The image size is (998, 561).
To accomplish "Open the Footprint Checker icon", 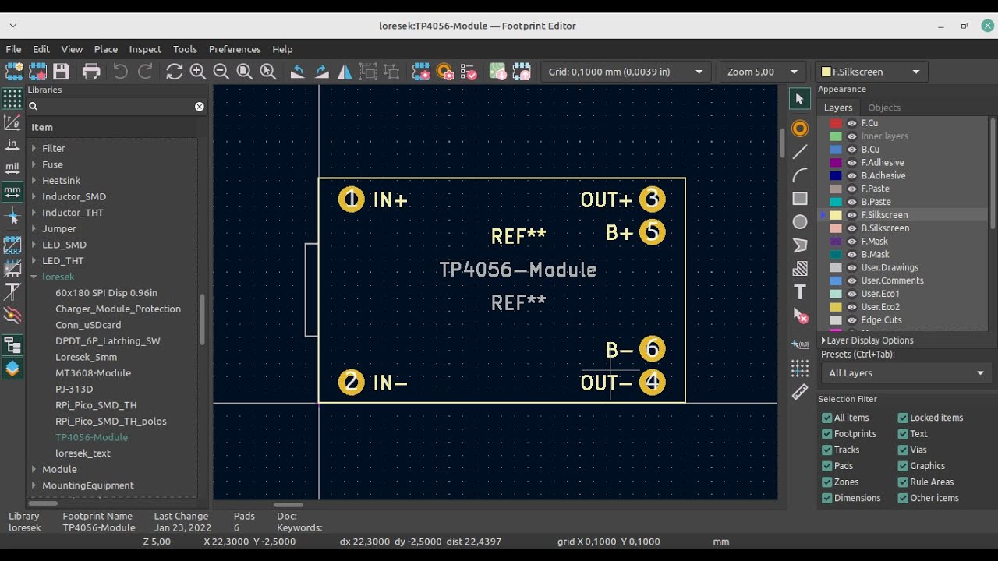I will click(469, 72).
